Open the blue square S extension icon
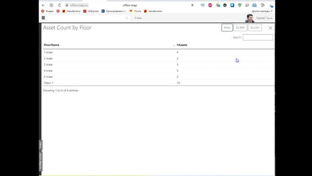The image size is (312, 176). point(232,5)
